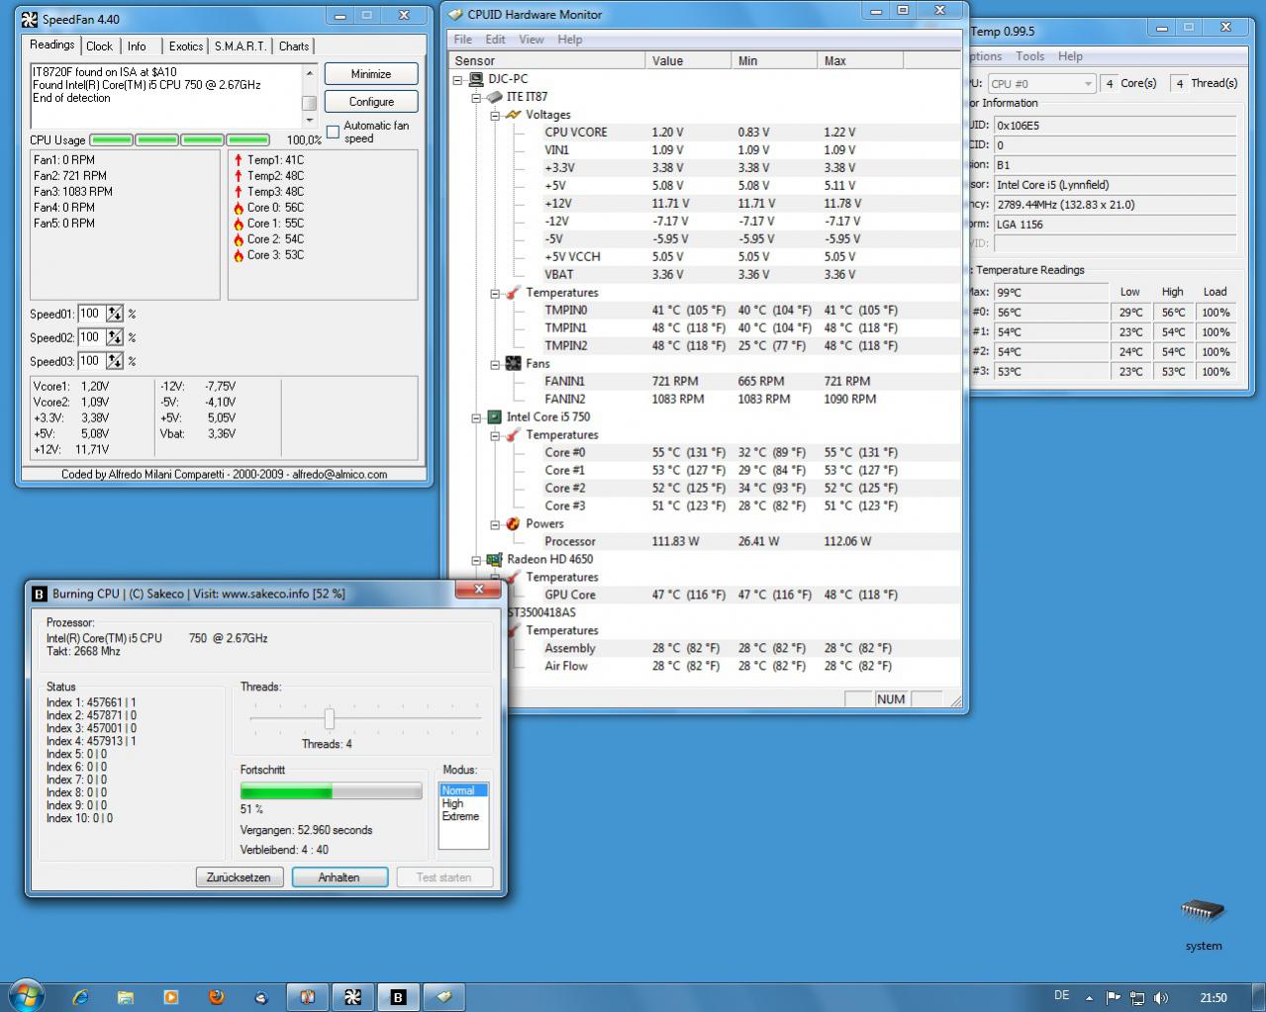Click the network tray icon

pyautogui.click(x=1137, y=997)
